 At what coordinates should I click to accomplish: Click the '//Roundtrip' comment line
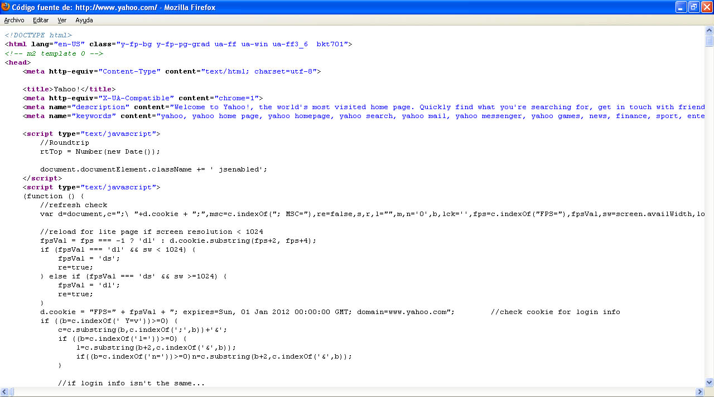coord(65,143)
